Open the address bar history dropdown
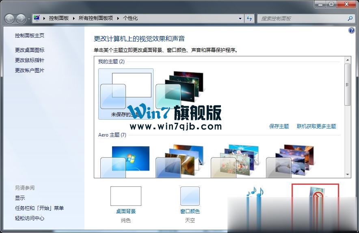 click(x=240, y=19)
